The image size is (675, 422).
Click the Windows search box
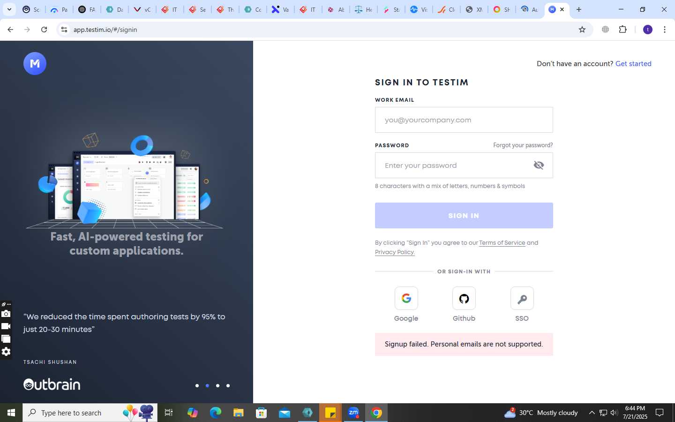click(x=90, y=413)
